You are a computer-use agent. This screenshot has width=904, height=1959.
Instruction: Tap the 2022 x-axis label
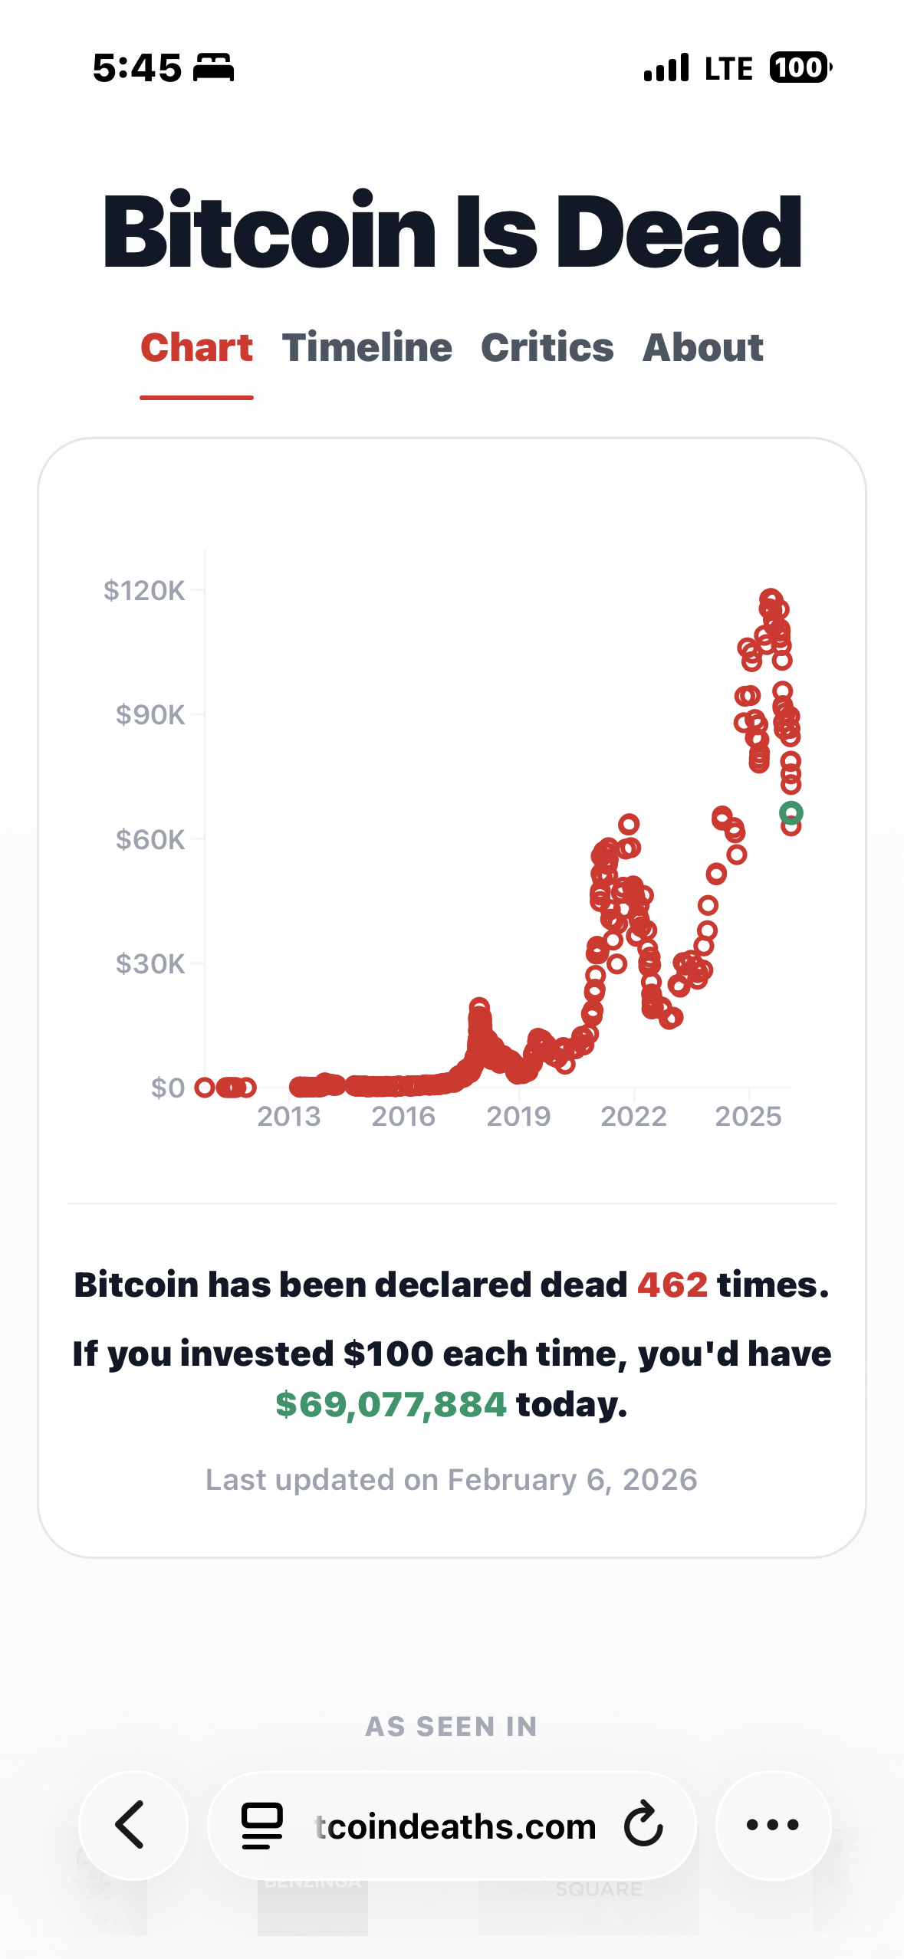point(633,1117)
